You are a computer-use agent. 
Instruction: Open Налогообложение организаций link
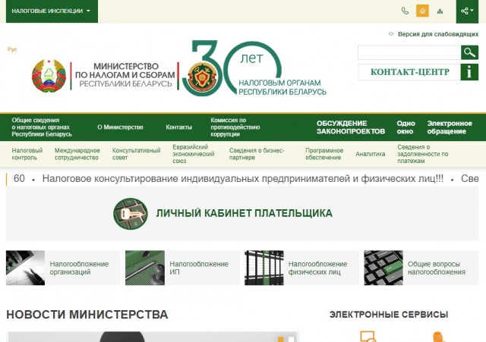tap(79, 268)
